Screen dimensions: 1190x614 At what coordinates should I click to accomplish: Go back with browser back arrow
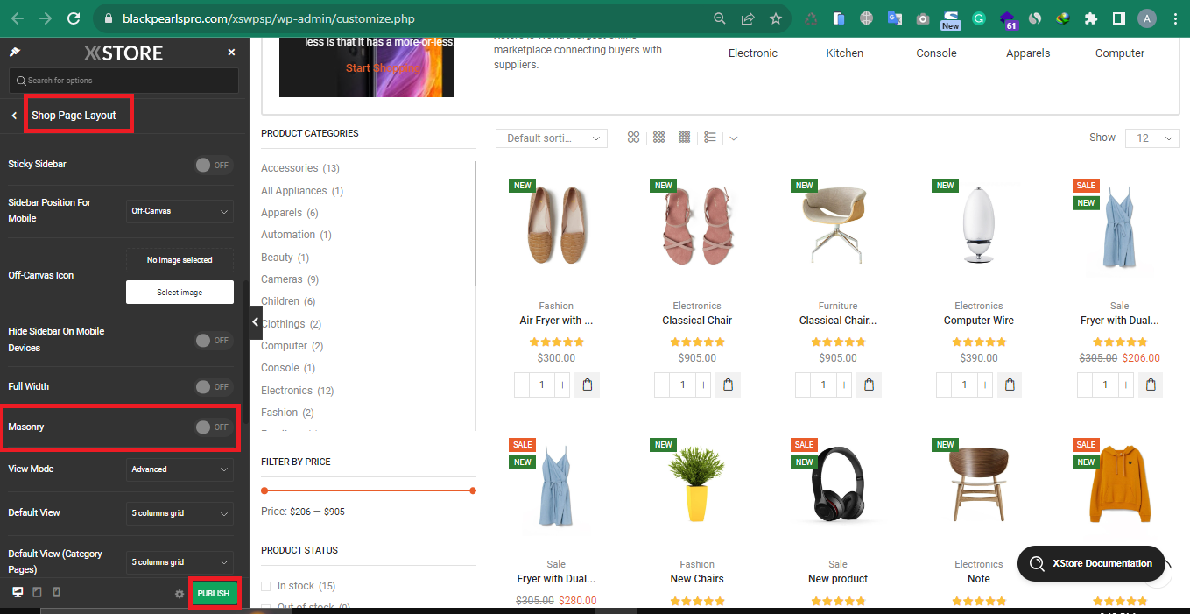tap(19, 18)
